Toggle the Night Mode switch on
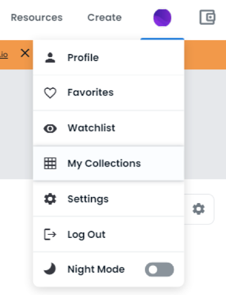Viewport: 226px width, 295px height. pyautogui.click(x=159, y=270)
